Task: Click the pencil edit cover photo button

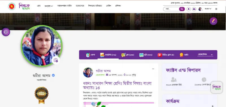Action: coord(213,21)
